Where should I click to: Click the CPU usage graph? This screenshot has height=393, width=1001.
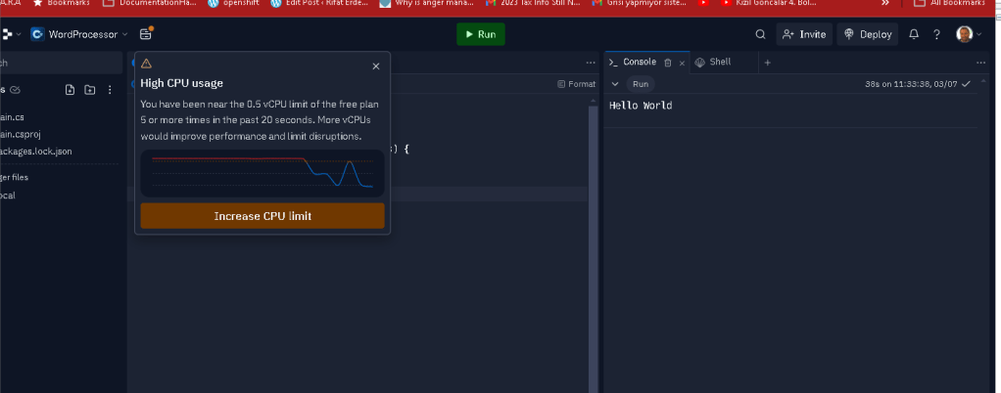(x=262, y=173)
